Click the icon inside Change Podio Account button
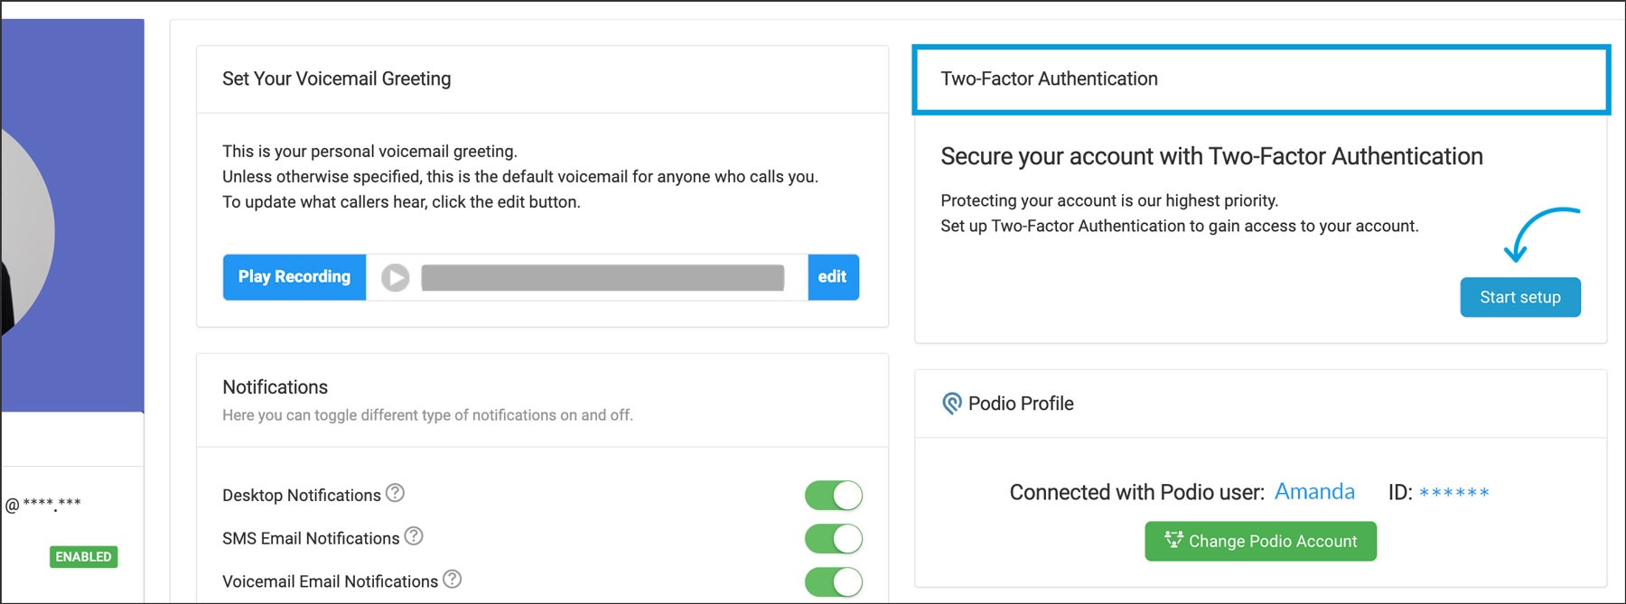This screenshot has width=1626, height=604. coord(1173,540)
